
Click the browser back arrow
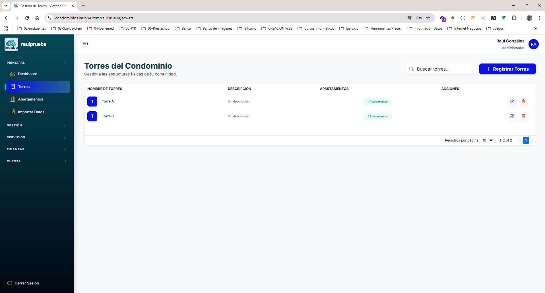(x=7, y=18)
